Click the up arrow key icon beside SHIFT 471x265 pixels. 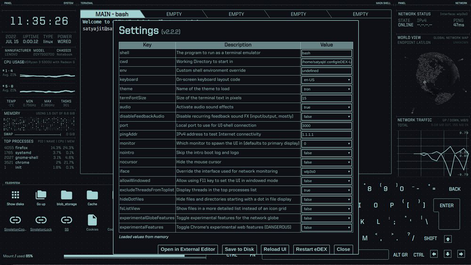448,239
